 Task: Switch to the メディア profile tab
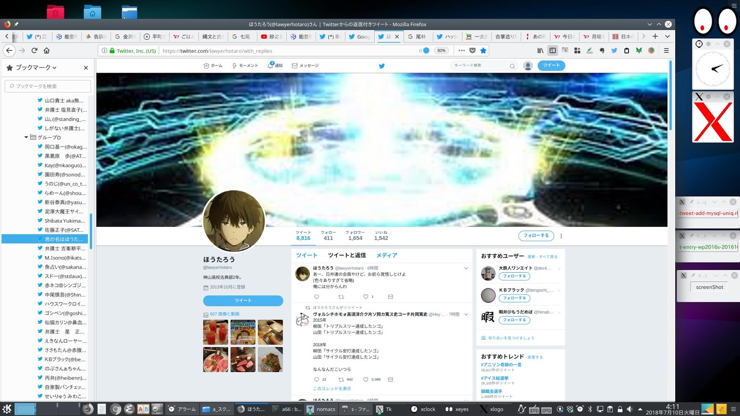(387, 255)
